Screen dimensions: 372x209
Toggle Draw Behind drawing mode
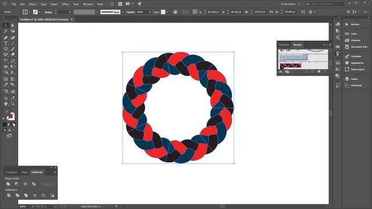tap(9, 130)
